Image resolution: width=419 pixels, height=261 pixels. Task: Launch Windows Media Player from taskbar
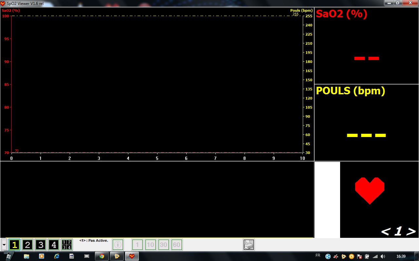click(x=42, y=256)
